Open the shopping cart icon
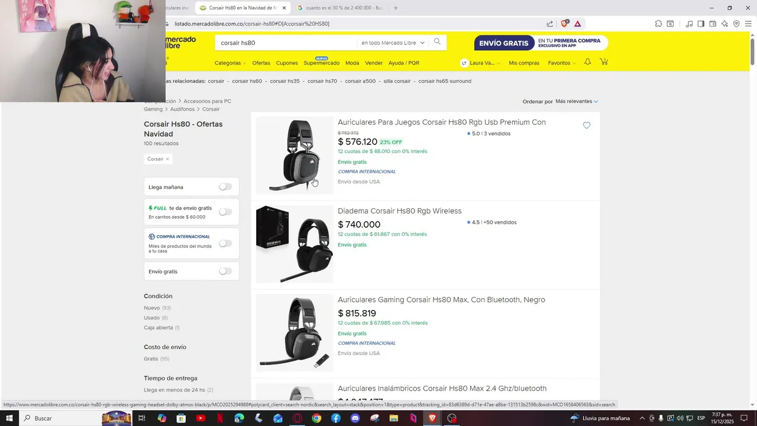The image size is (757, 426). pos(604,62)
